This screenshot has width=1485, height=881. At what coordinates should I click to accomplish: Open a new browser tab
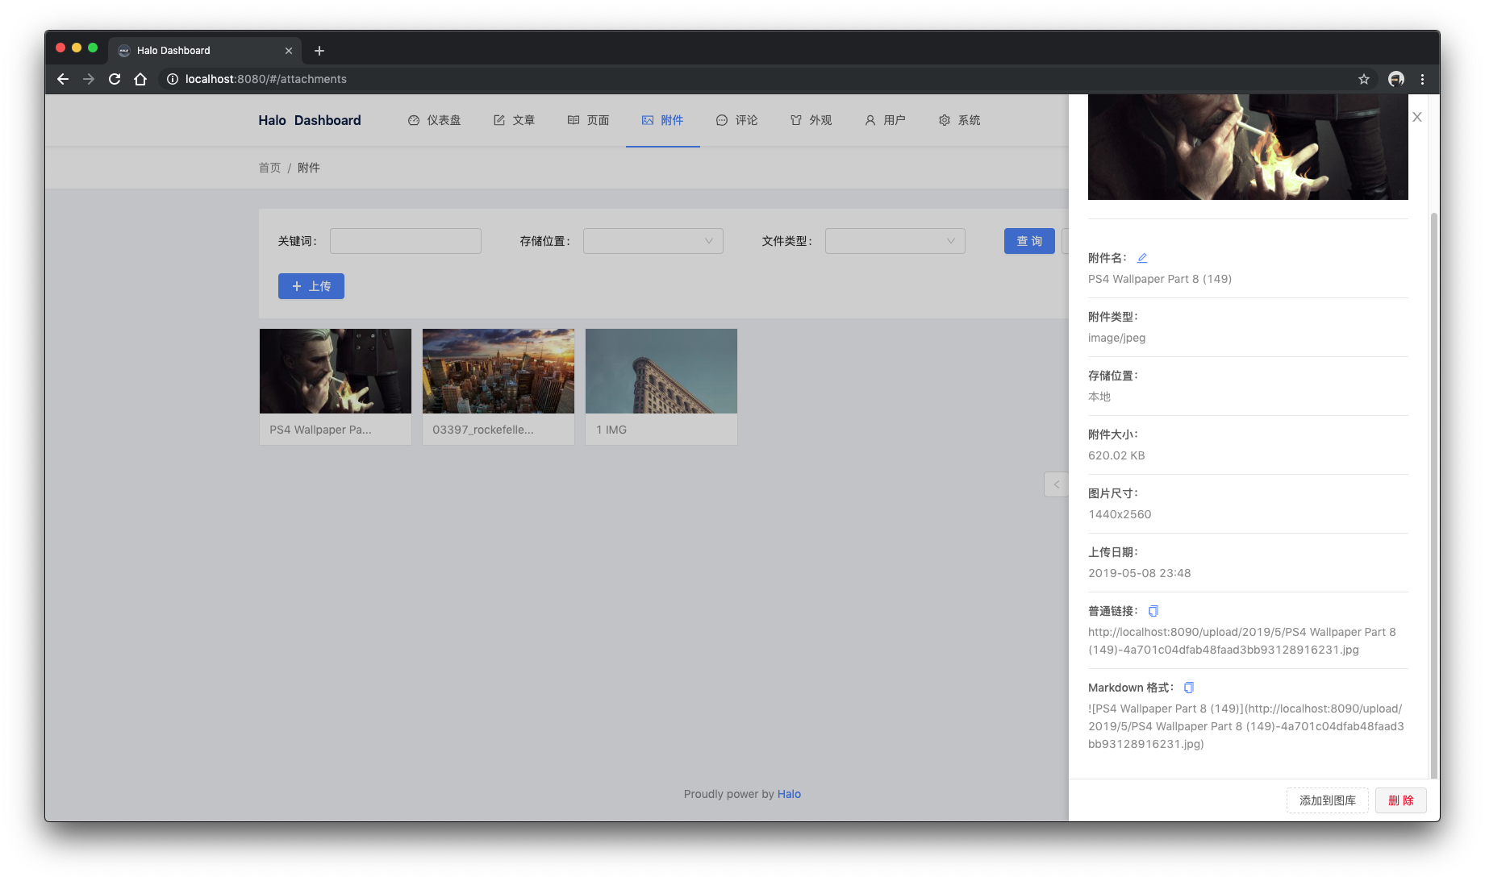(319, 51)
